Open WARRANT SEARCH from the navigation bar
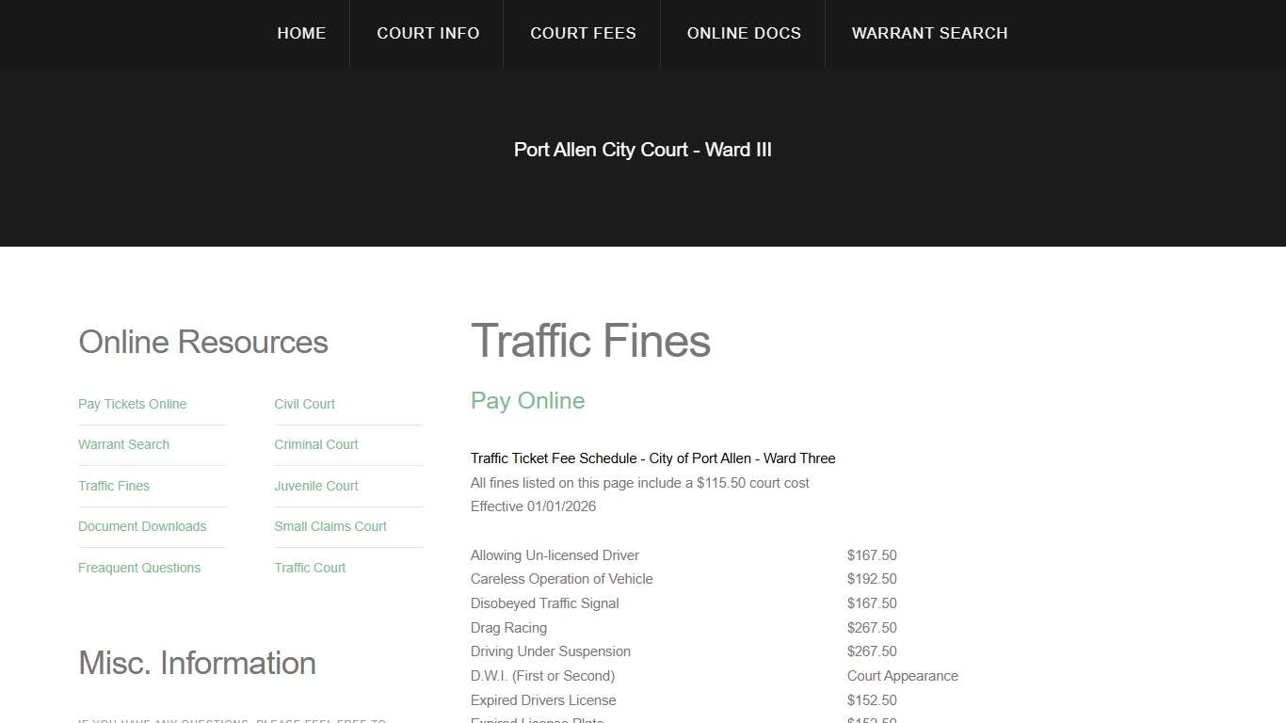The height and width of the screenshot is (723, 1286). [x=929, y=33]
